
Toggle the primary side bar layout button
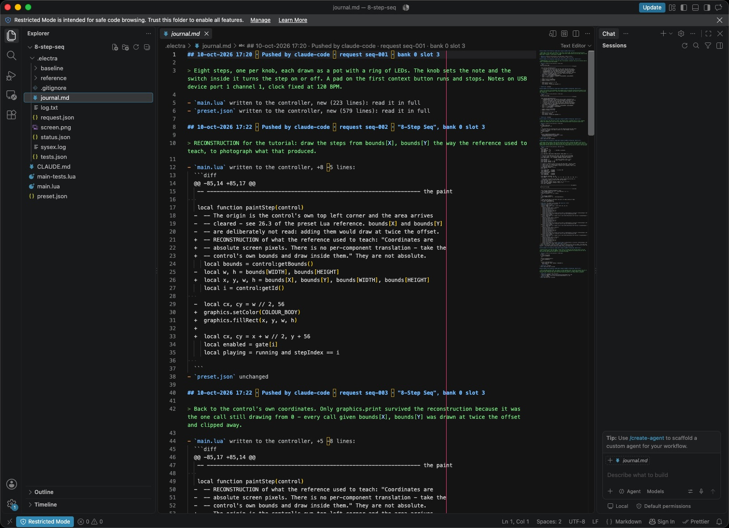pos(684,8)
